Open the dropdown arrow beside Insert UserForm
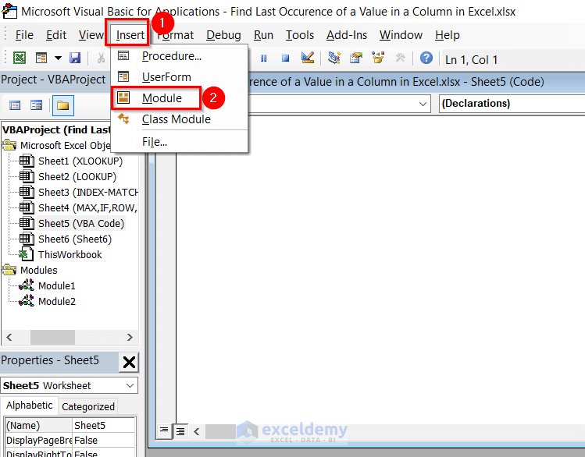 [x=58, y=58]
